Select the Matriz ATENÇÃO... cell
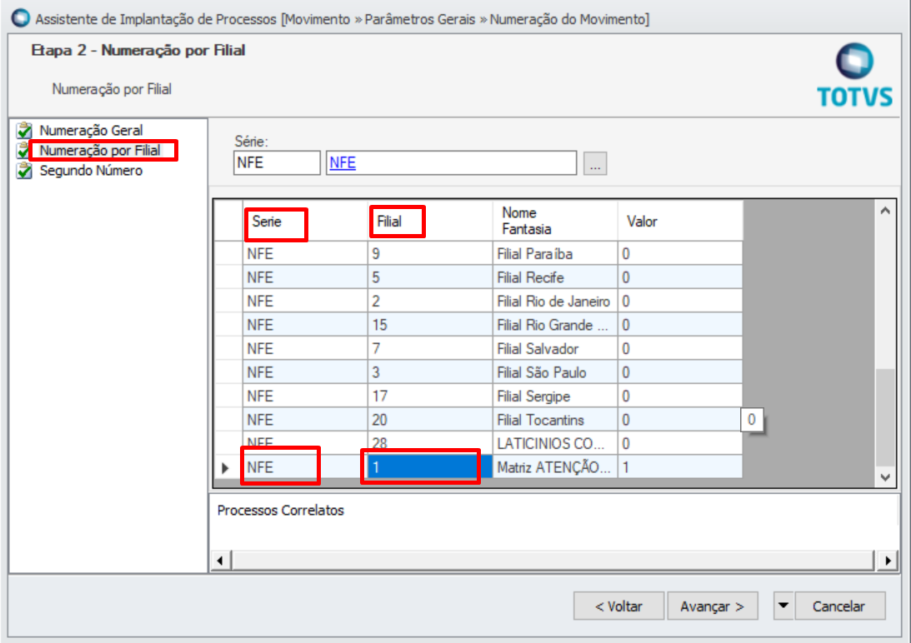 [x=555, y=467]
